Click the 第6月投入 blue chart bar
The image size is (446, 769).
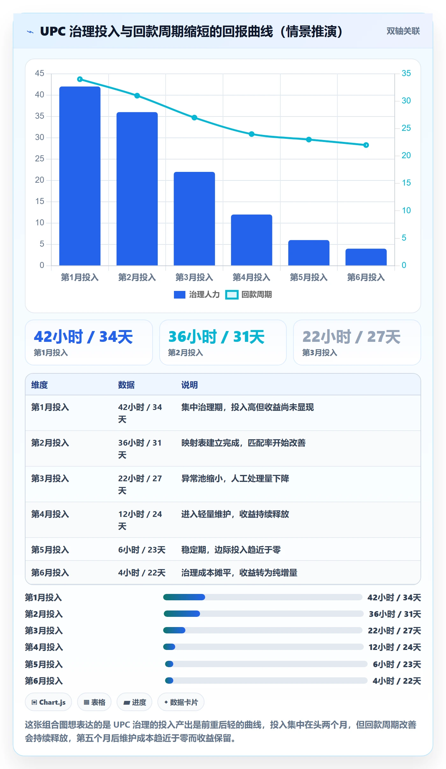click(366, 257)
